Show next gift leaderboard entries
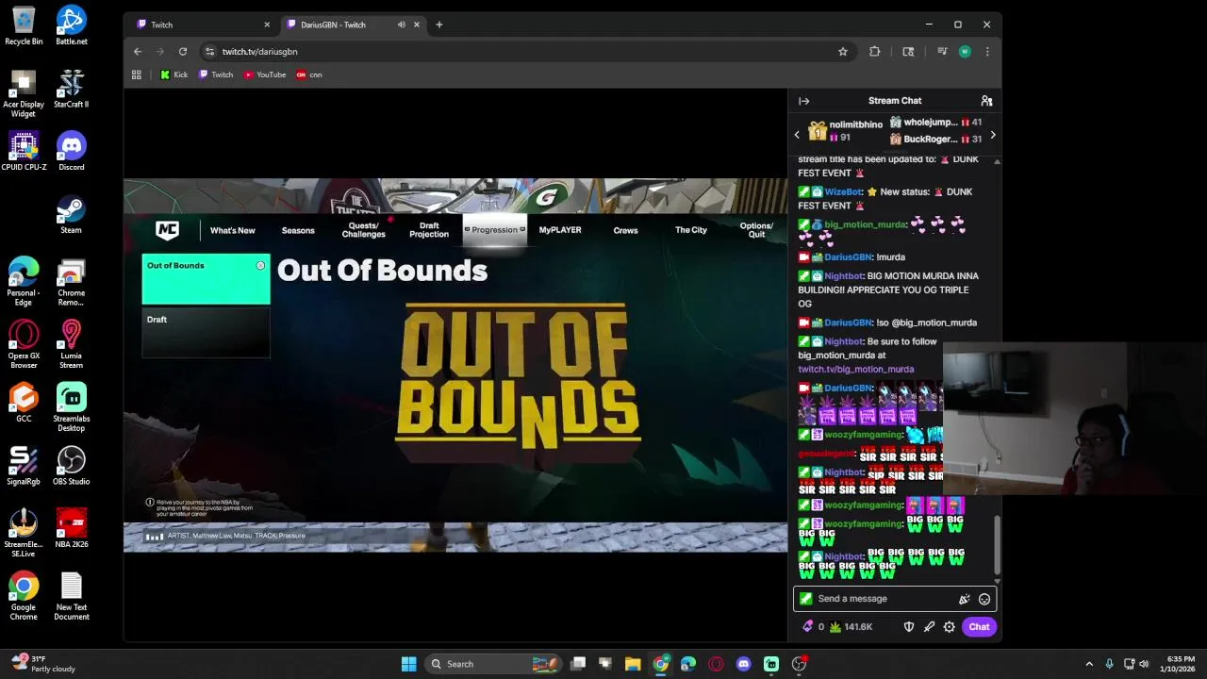 [x=992, y=135]
